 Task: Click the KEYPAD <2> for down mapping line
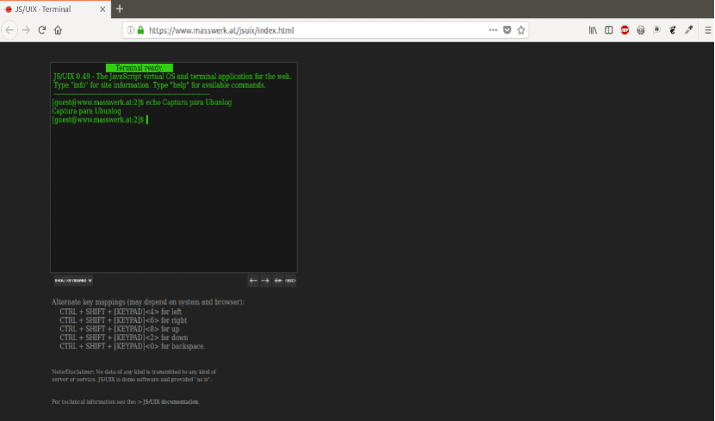click(123, 337)
